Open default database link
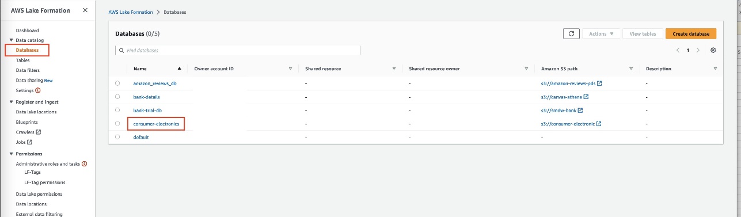Viewport: 741px width, 217px height. 141,137
